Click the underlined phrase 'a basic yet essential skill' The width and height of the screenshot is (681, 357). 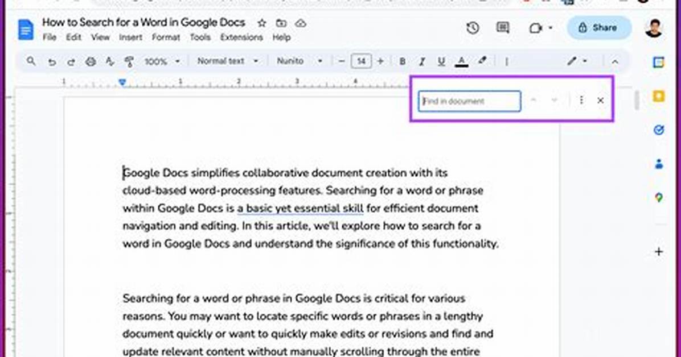tap(300, 208)
